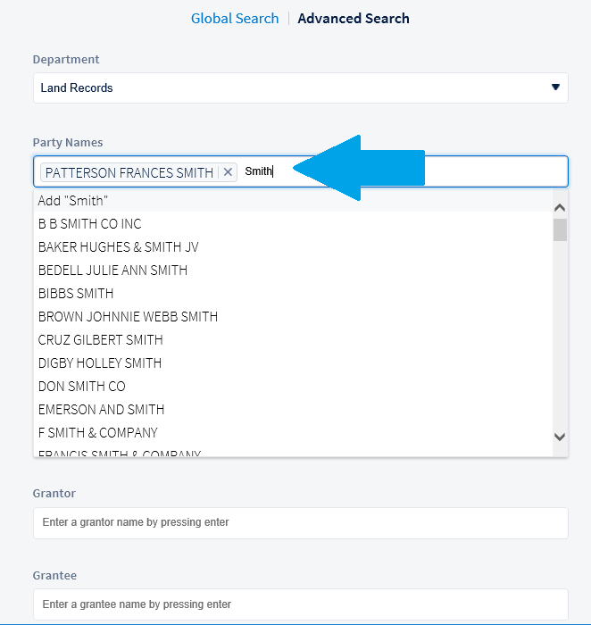Click the Grantor name input field

click(300, 522)
